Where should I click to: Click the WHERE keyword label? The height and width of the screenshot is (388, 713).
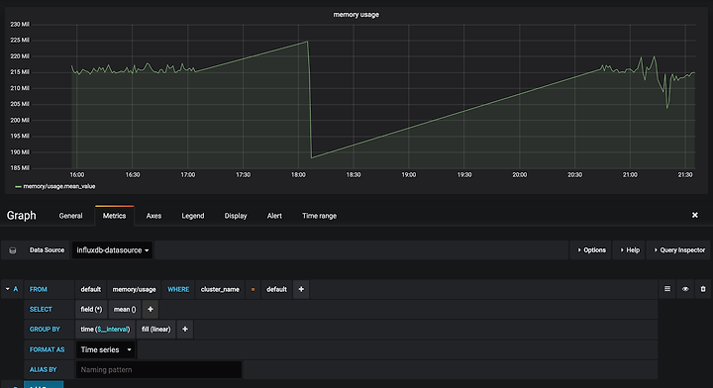[x=178, y=289]
